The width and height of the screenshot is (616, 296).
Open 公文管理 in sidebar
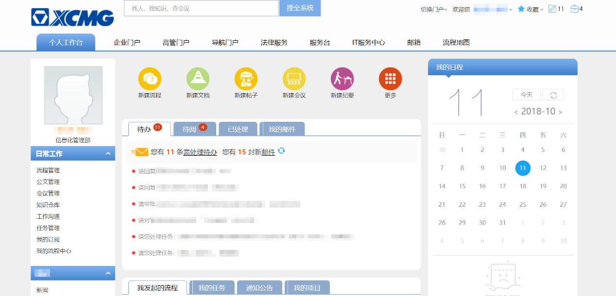48,182
